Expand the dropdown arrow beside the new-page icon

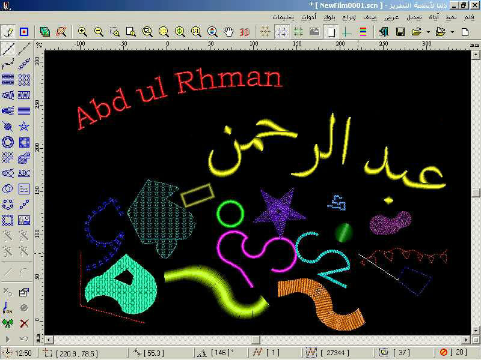point(452,32)
